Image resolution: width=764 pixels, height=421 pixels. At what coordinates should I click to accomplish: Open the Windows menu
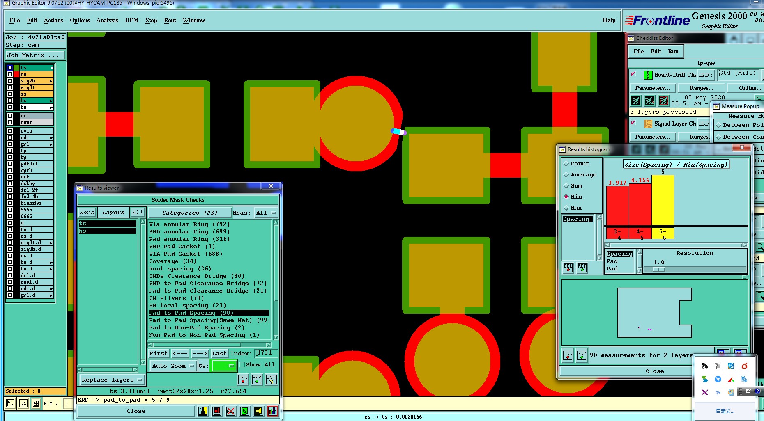[194, 20]
